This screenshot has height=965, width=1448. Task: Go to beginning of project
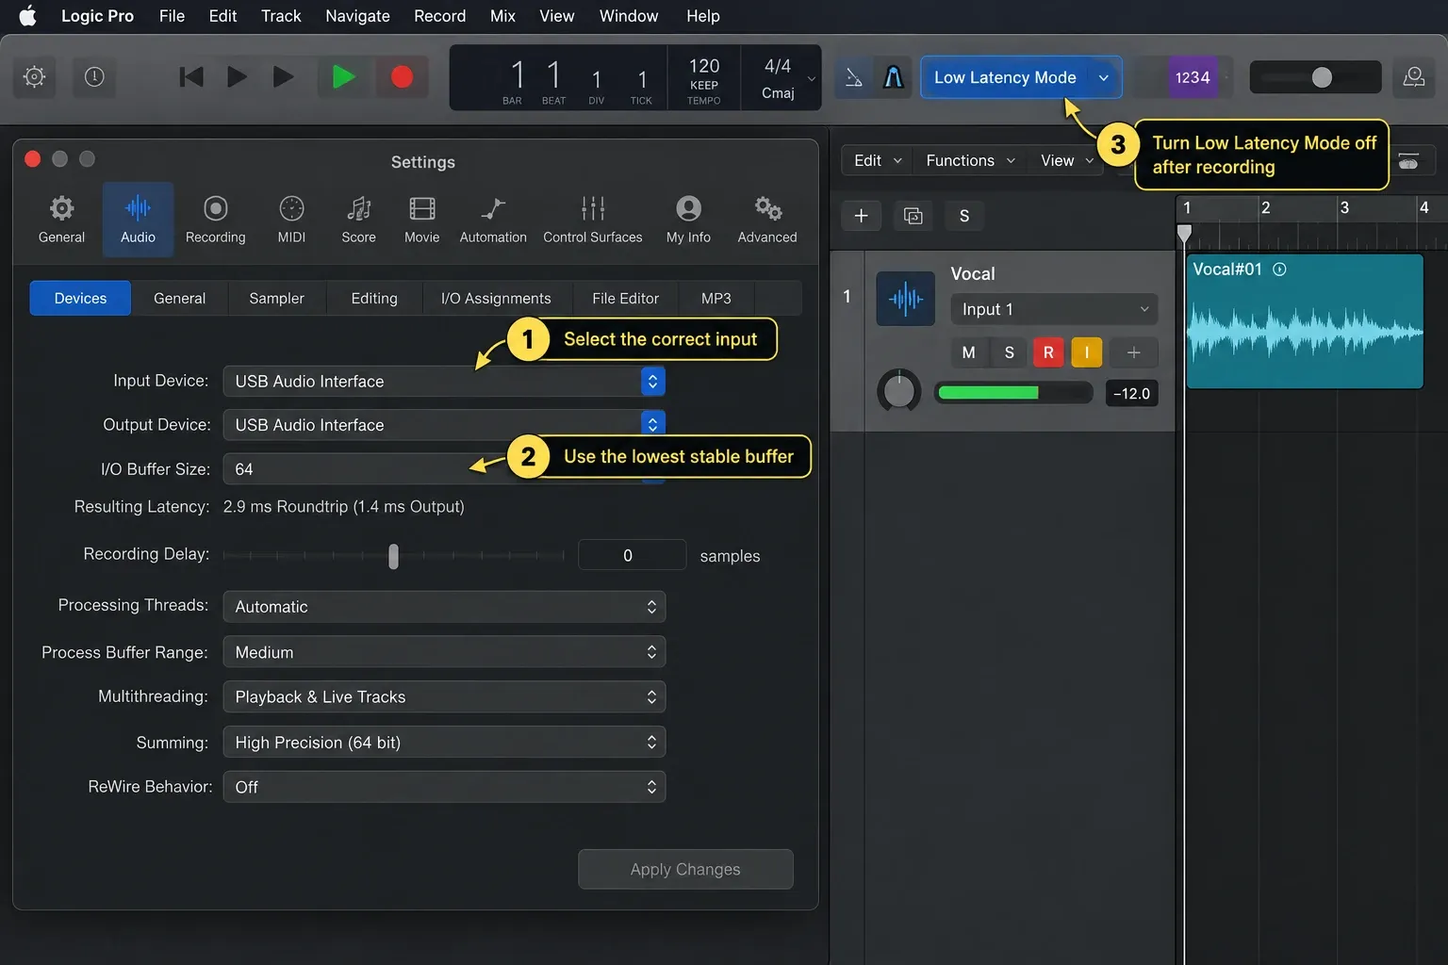[x=191, y=77]
